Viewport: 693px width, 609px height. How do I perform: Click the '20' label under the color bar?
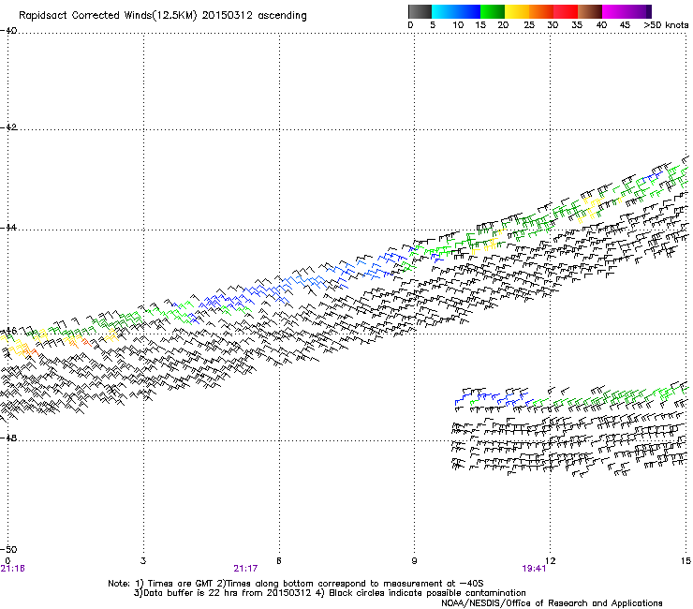503,25
